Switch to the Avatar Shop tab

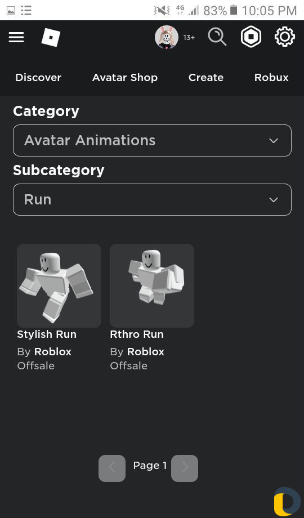125,78
